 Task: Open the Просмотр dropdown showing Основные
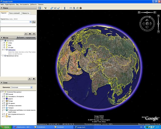[22, 87]
